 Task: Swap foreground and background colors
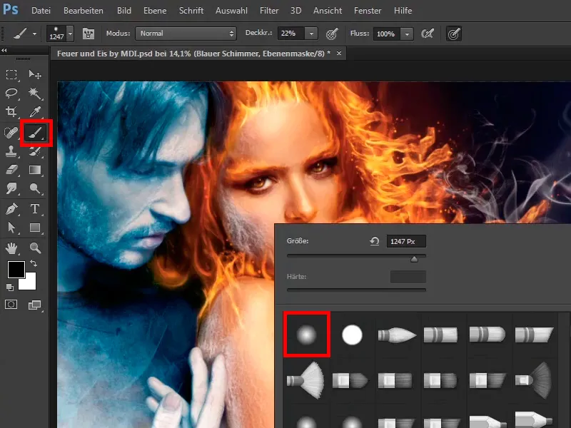(x=34, y=263)
